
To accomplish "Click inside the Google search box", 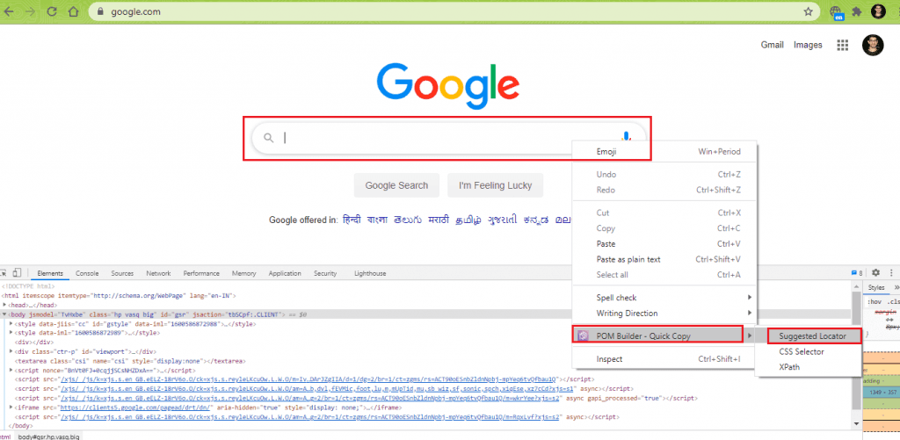I will 447,138.
